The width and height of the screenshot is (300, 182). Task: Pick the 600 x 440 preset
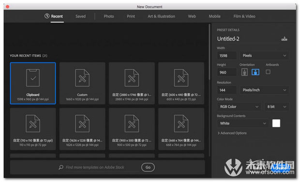point(181,83)
